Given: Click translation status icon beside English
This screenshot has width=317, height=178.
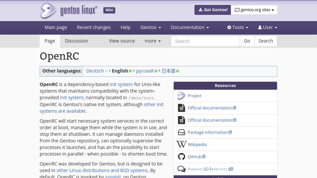Looking at the screenshot, I should (130, 71).
